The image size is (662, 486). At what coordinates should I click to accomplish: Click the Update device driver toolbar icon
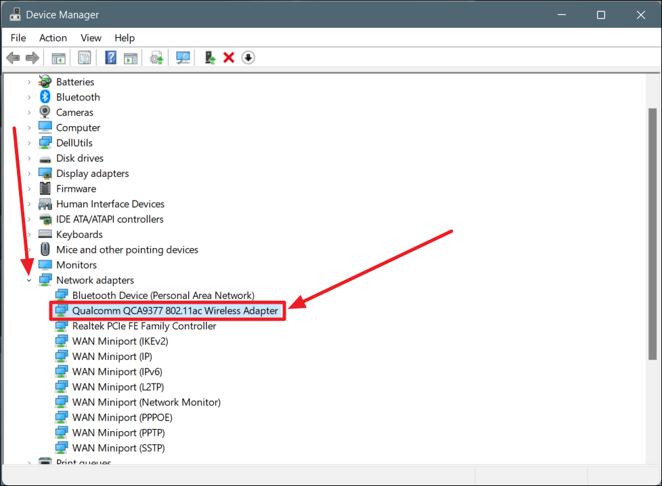[157, 58]
